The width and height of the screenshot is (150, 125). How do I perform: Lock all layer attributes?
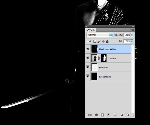(x=107, y=41)
